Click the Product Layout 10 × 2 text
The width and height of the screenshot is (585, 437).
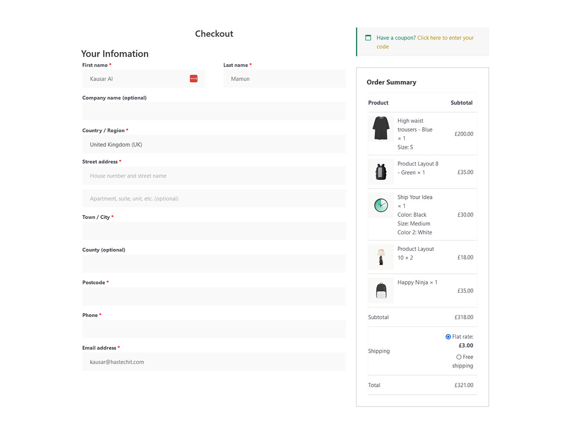415,253
